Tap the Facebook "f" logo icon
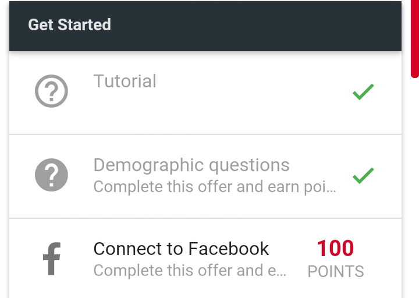The height and width of the screenshot is (298, 419). point(52,259)
